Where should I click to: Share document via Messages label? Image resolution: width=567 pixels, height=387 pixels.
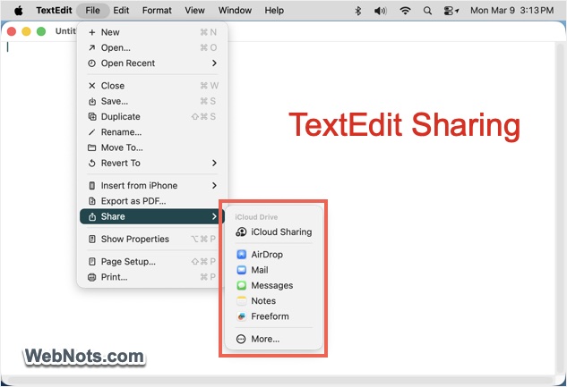(x=272, y=285)
